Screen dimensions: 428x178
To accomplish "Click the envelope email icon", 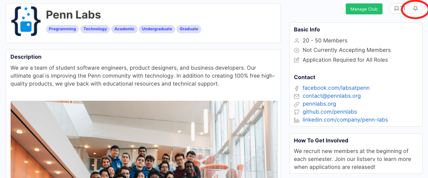I will click(x=297, y=96).
